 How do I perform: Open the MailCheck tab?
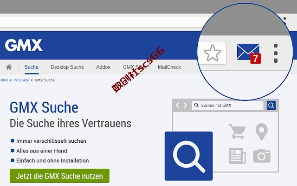(169, 67)
